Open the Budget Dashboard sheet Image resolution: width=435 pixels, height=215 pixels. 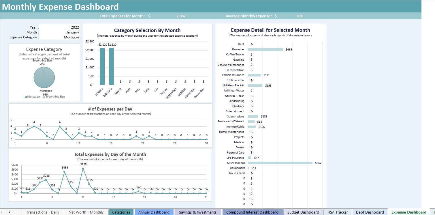(303, 212)
